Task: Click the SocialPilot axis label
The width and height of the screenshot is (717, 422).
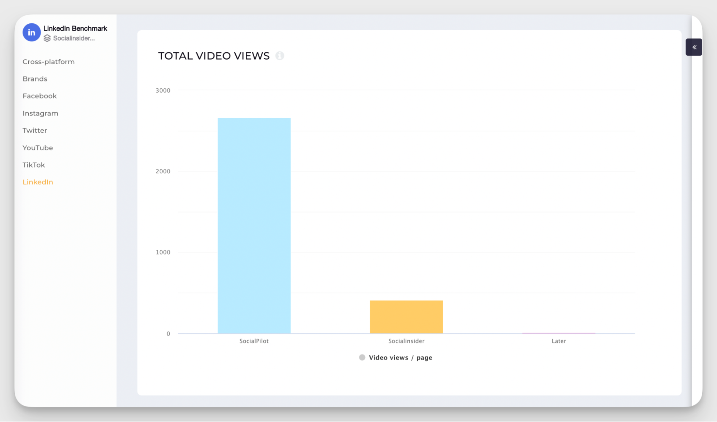Action: (x=254, y=341)
